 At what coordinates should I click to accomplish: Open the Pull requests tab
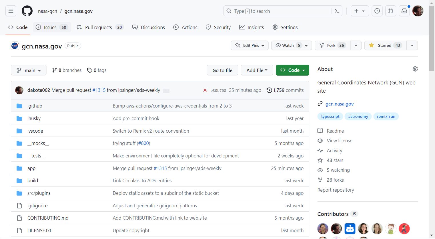coord(100,27)
